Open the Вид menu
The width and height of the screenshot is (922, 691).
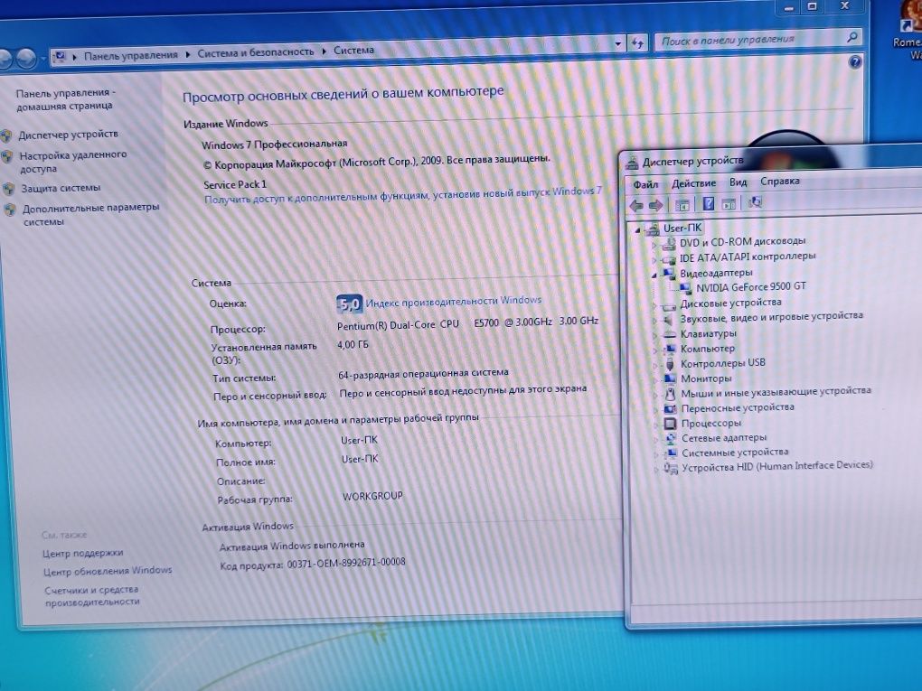point(738,182)
